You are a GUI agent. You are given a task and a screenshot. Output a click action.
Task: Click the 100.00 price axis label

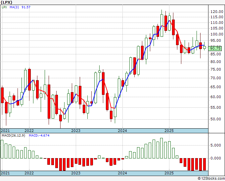[217, 34]
